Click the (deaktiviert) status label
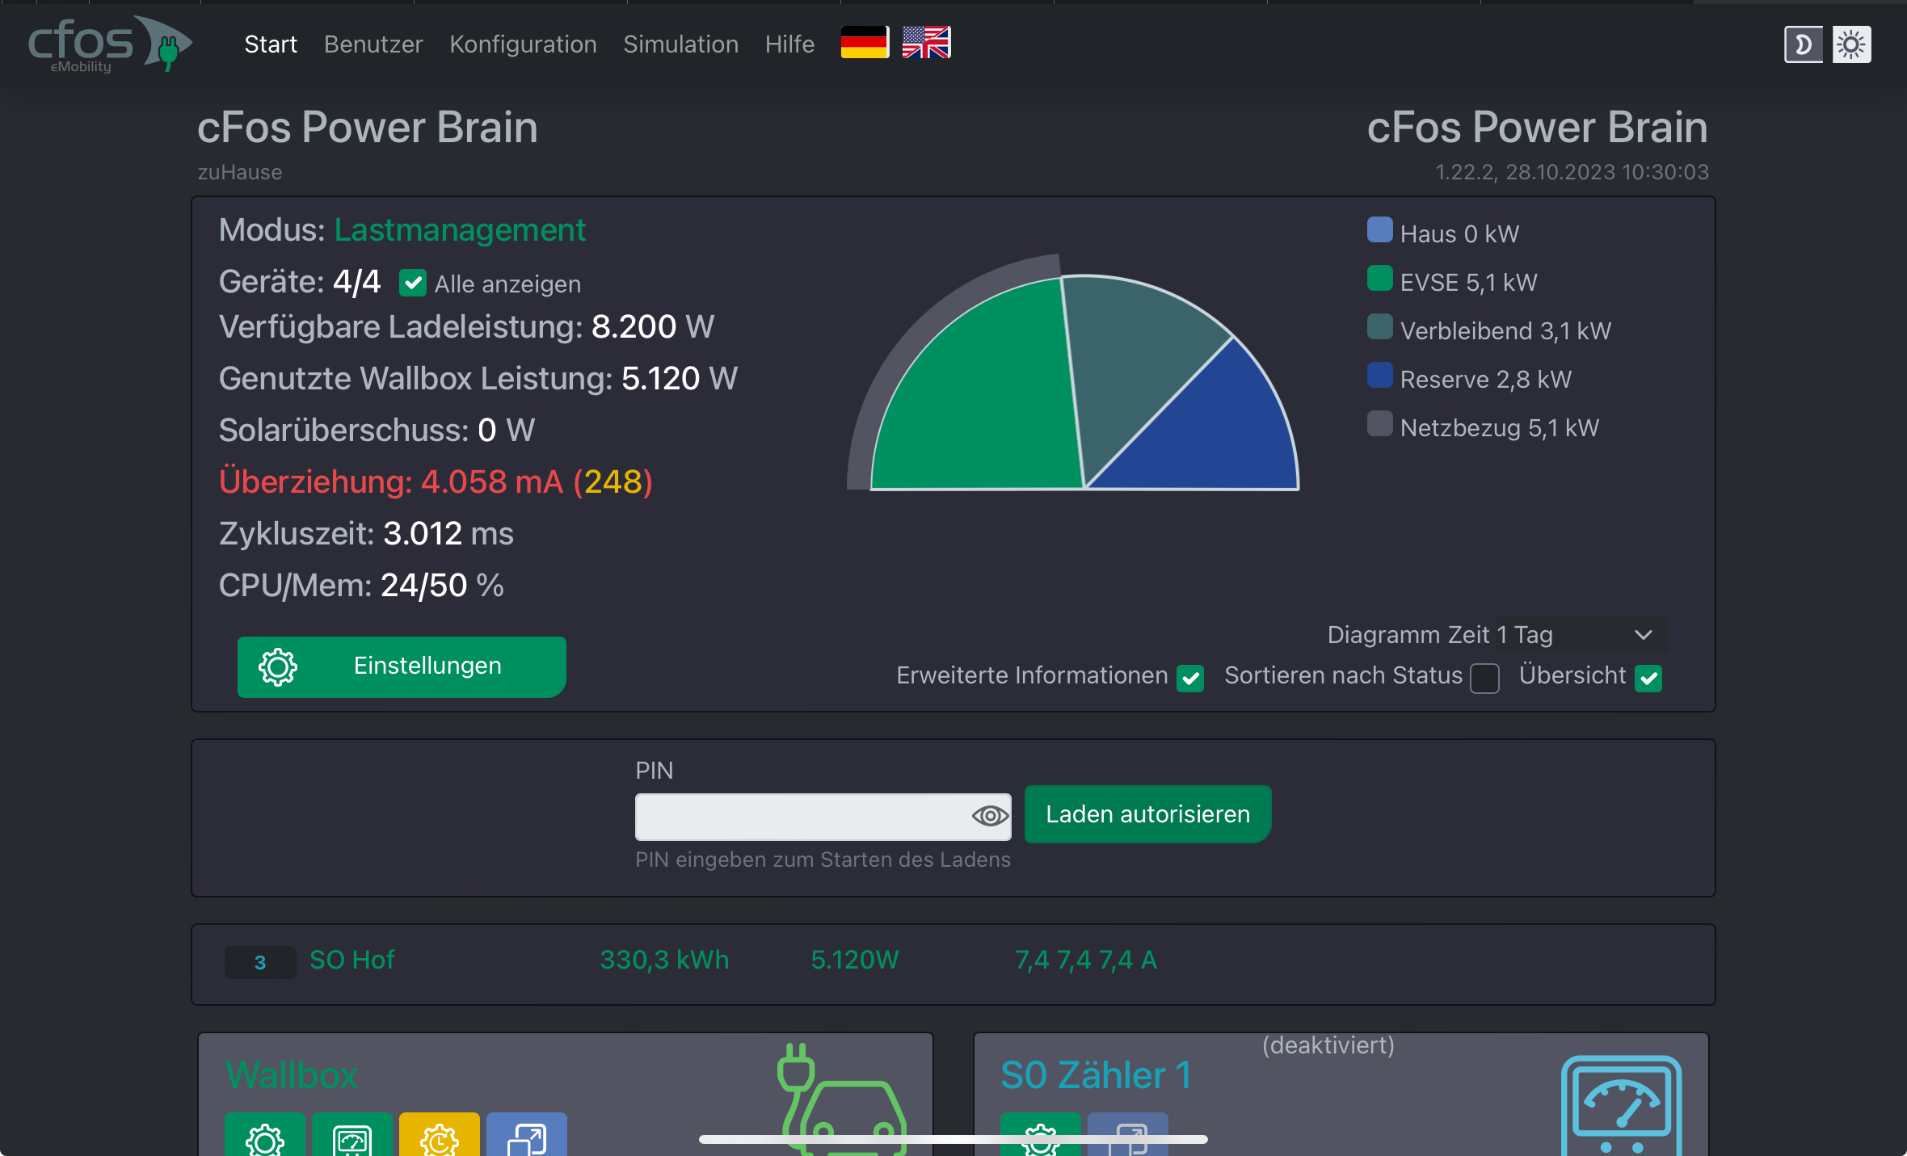 pyautogui.click(x=1328, y=1045)
